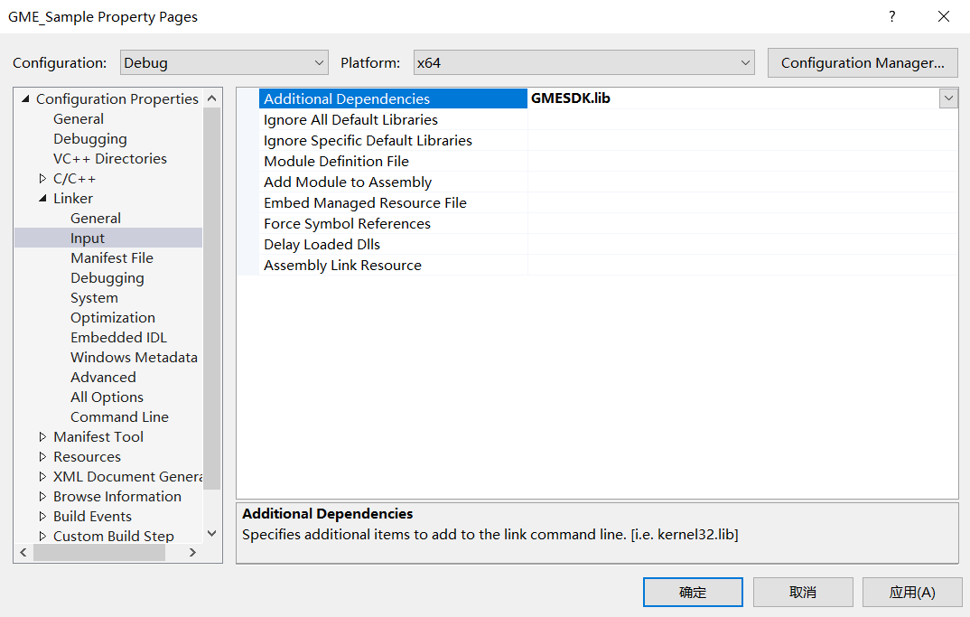This screenshot has width=970, height=617.
Task: Select the Additional Dependencies property row
Action: coord(393,98)
